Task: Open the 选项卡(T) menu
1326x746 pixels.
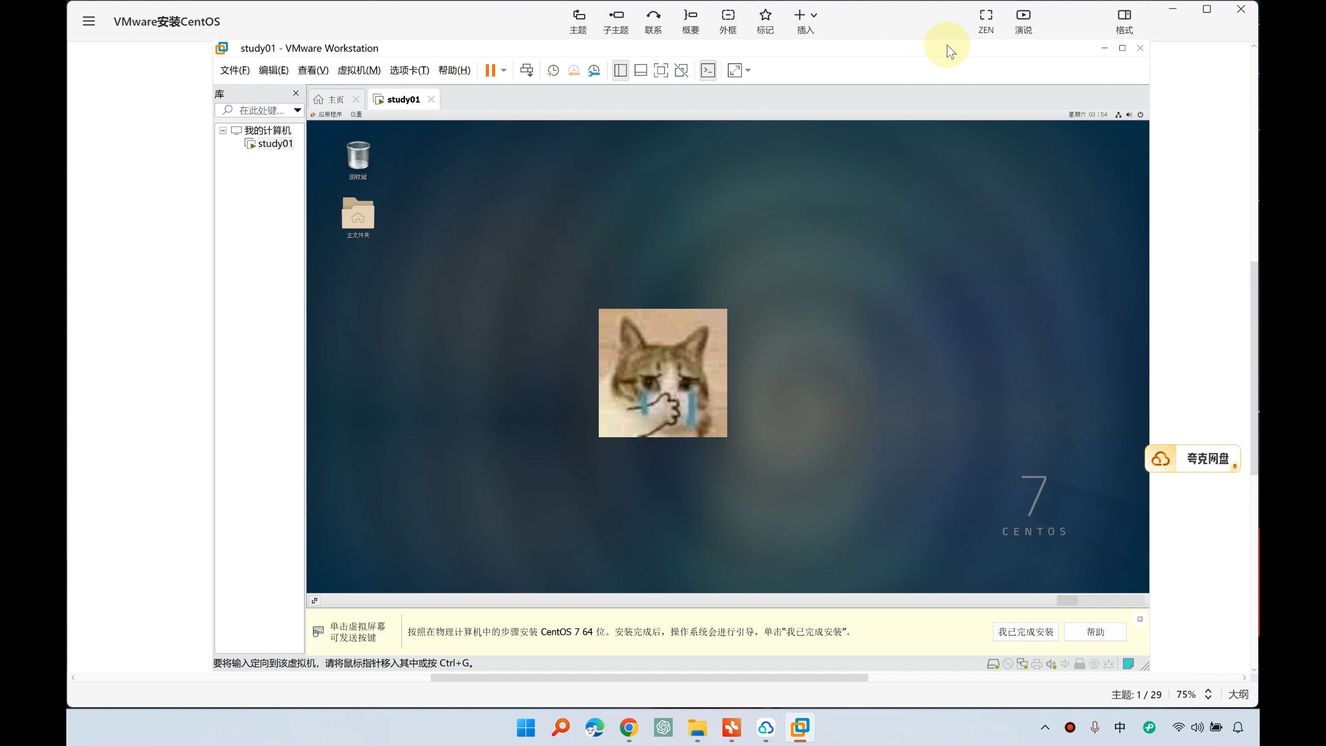Action: (x=409, y=70)
